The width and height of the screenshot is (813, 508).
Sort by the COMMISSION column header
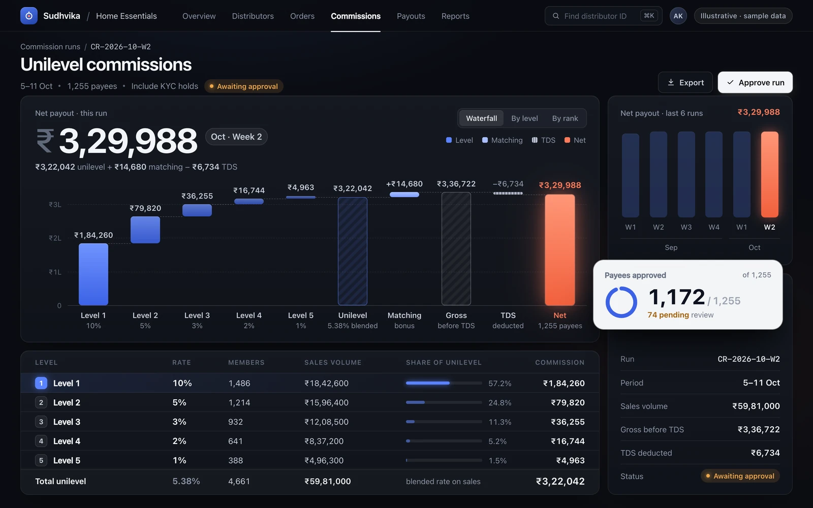click(560, 363)
